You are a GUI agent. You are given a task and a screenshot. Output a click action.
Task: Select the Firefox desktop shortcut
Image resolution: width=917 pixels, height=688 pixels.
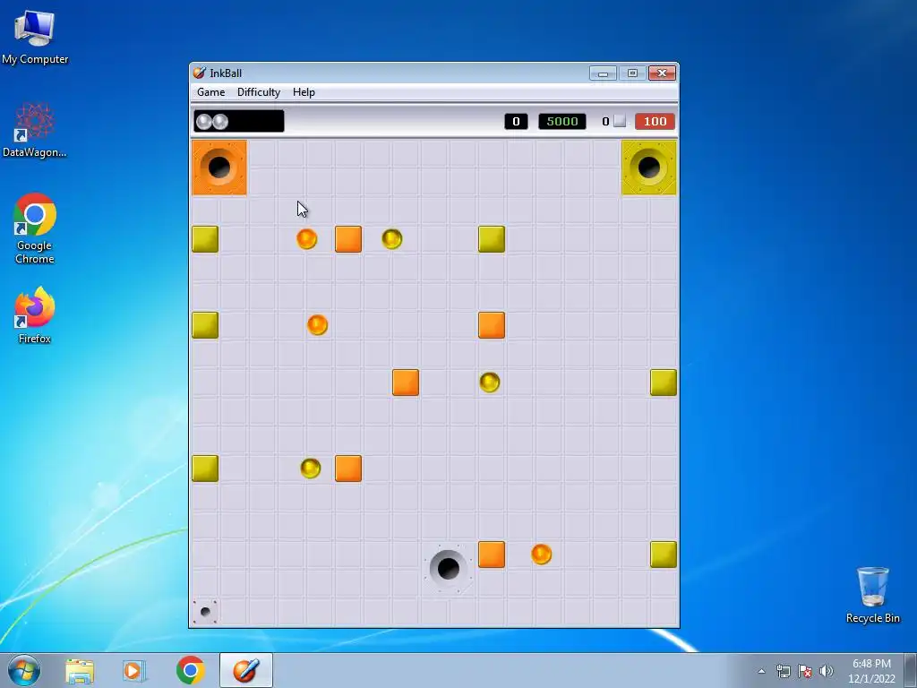point(35,315)
